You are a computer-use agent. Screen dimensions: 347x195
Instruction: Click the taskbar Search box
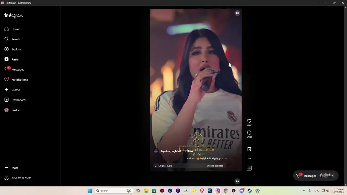114,191
